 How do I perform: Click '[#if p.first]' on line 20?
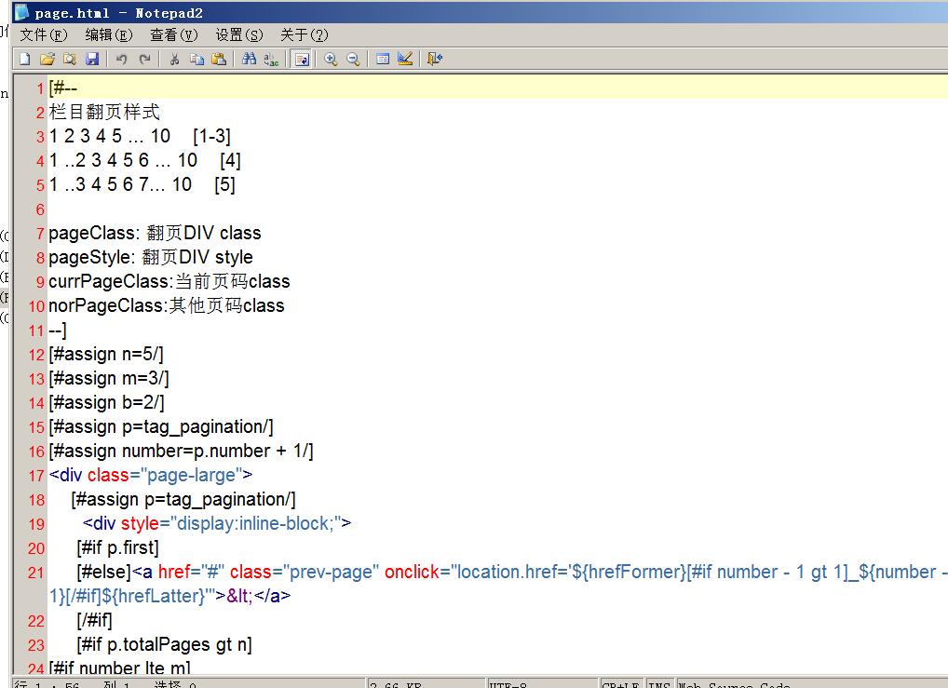click(x=118, y=547)
